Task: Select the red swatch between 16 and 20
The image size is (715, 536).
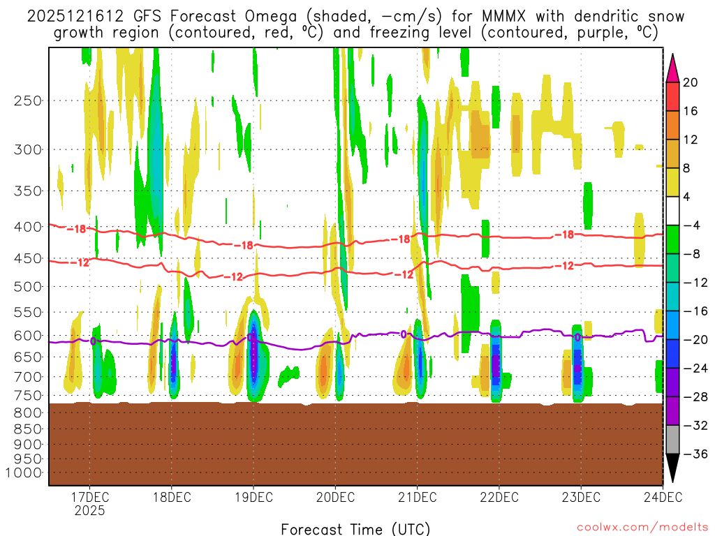Action: tap(673, 96)
